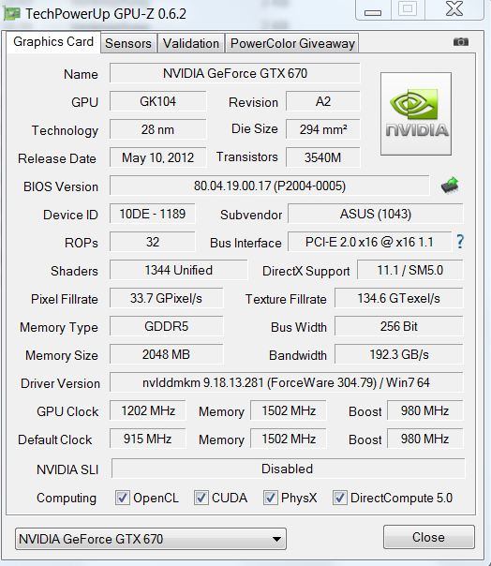Click the NVIDIA logo image

click(416, 113)
